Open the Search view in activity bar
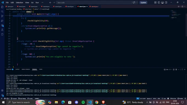This screenshot has width=187, height=105. (2, 12)
